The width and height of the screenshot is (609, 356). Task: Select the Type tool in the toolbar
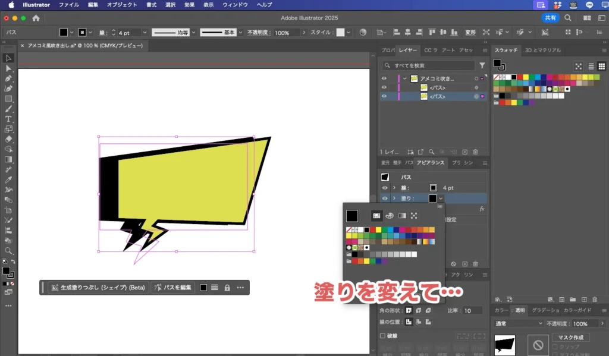click(8, 119)
